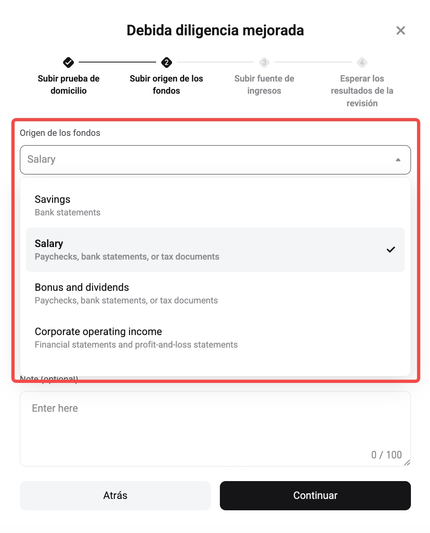Click the Subir prueba de domicilio step label
Screen dimensions: 430x533
coord(68,84)
